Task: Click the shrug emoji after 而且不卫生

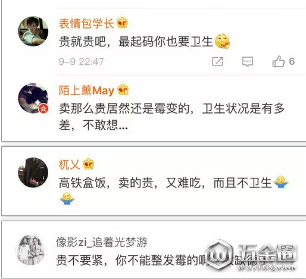Action: tap(281, 182)
